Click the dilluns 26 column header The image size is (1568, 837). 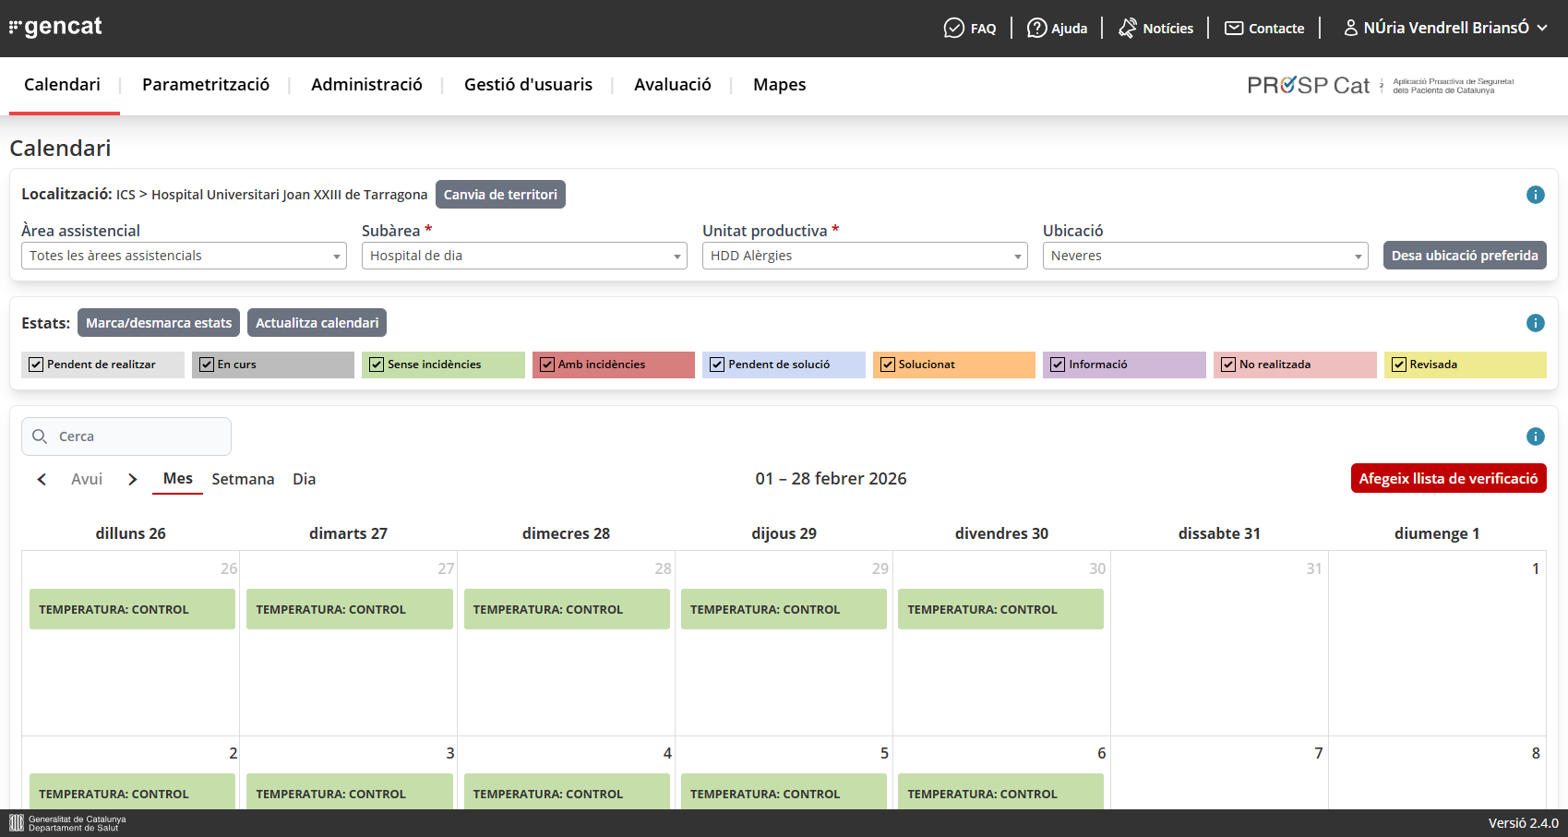click(x=131, y=533)
